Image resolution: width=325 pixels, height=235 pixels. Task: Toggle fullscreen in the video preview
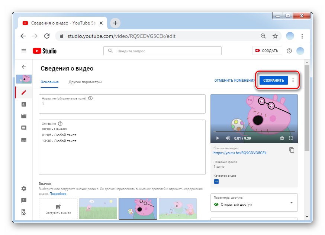(291, 138)
